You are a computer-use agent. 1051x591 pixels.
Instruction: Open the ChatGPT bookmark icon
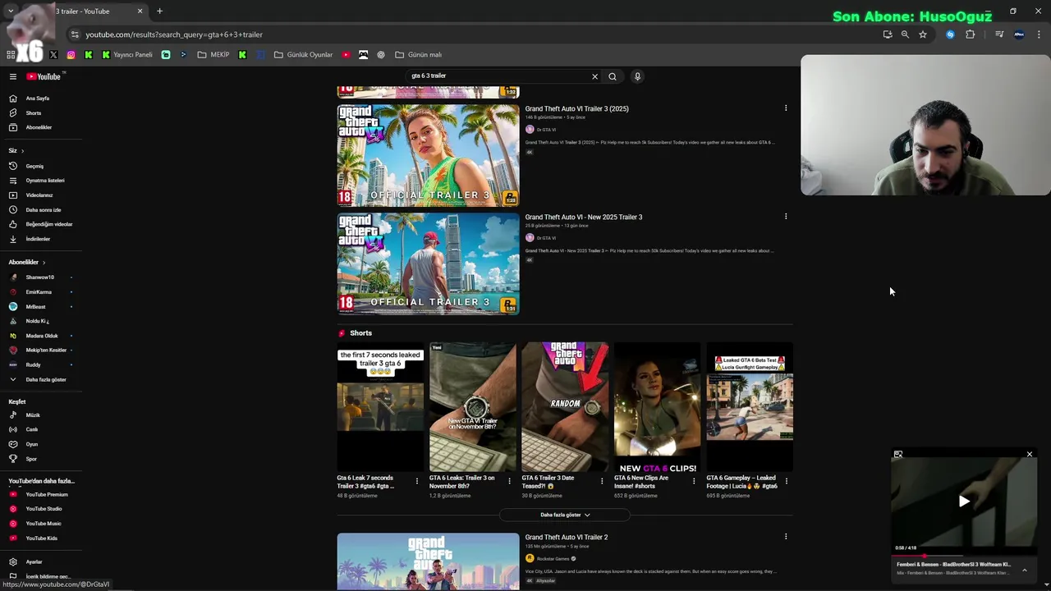click(x=381, y=55)
